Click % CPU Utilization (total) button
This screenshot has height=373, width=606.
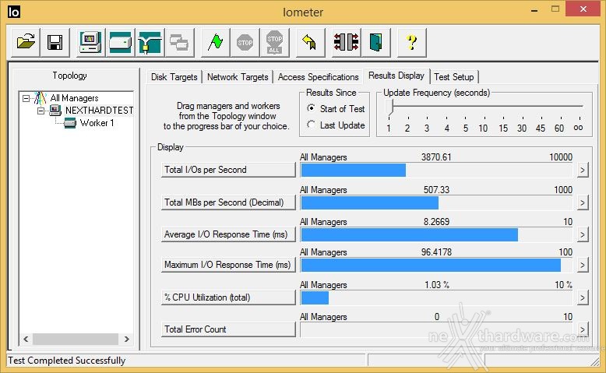click(228, 297)
